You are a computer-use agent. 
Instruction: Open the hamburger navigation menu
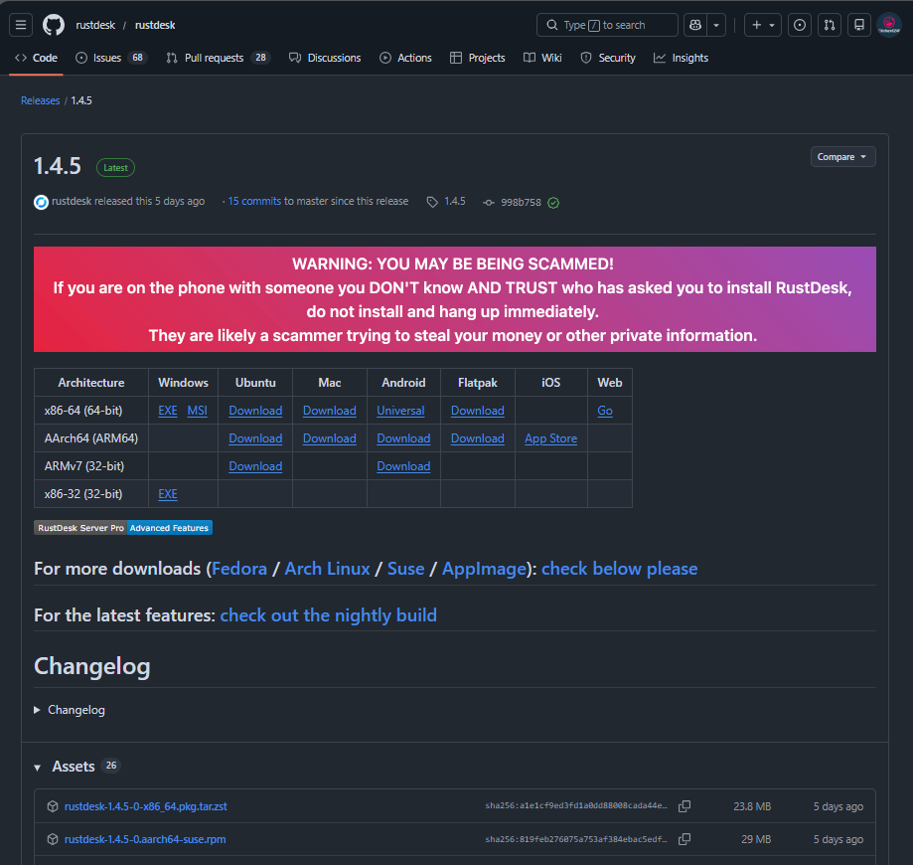(21, 25)
